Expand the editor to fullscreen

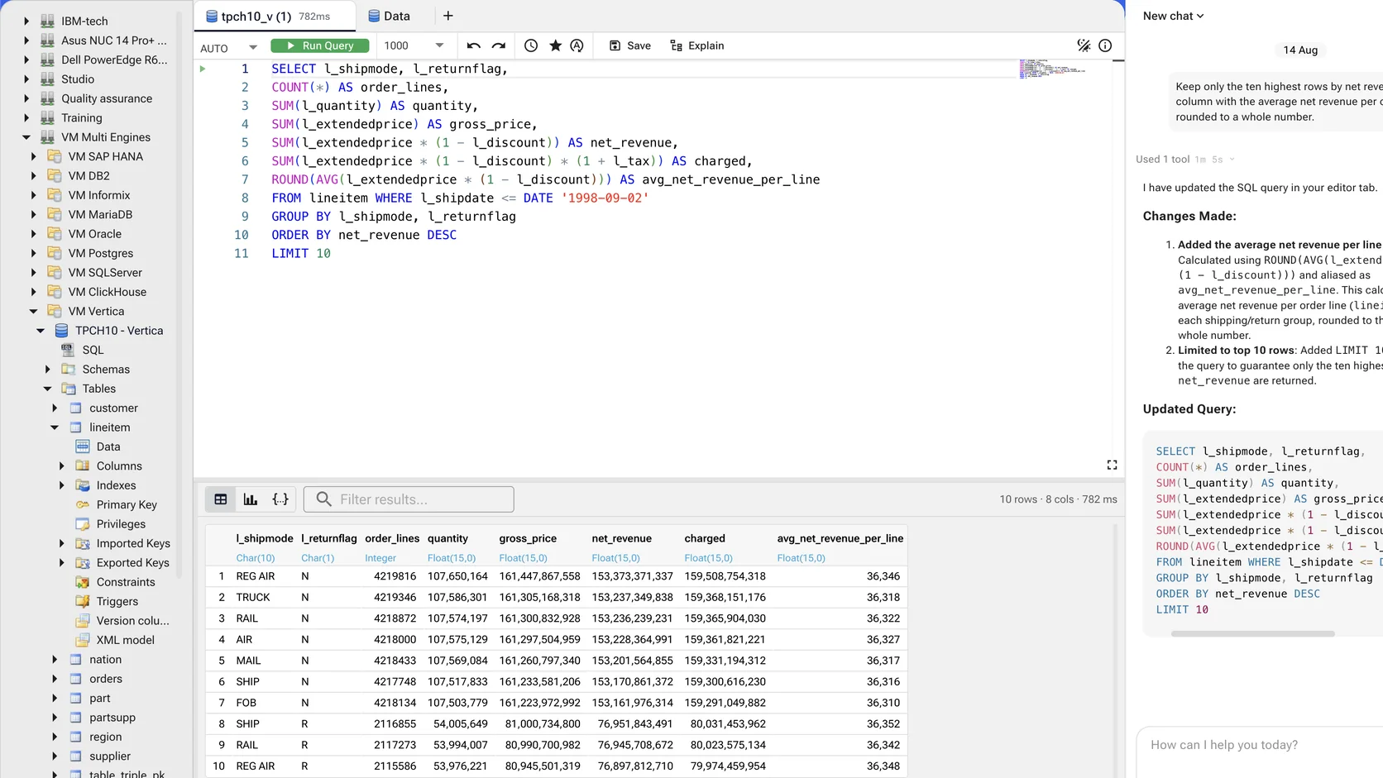pyautogui.click(x=1112, y=465)
